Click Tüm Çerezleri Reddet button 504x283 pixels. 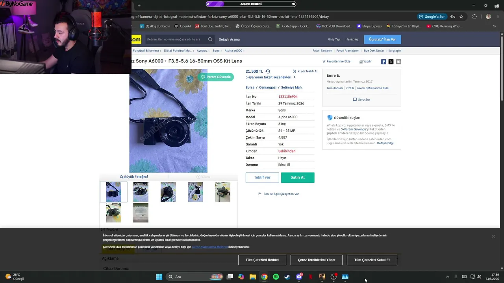coord(262,260)
